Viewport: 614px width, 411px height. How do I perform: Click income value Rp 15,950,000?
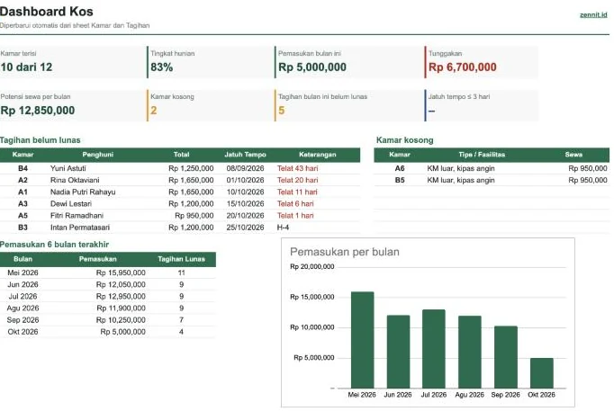121,273
